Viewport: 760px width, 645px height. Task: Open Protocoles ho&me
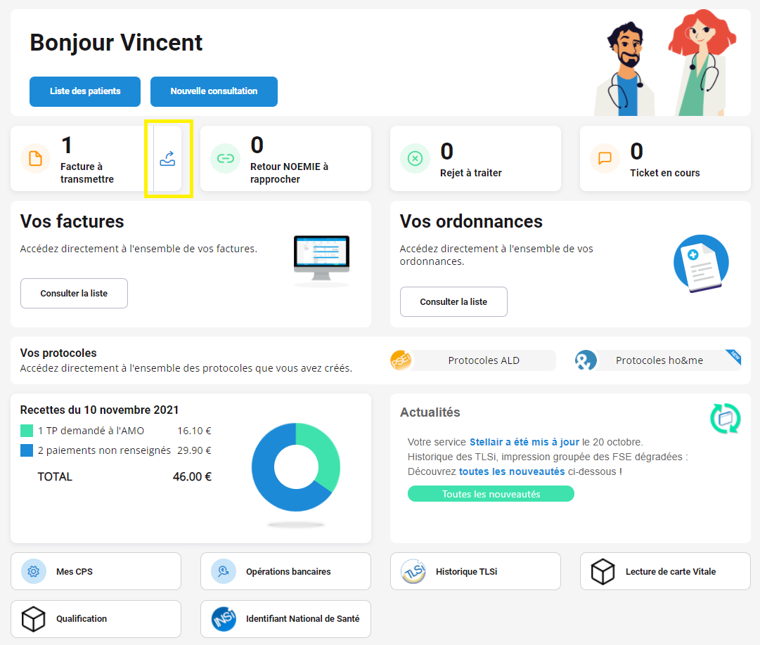pyautogui.click(x=659, y=360)
